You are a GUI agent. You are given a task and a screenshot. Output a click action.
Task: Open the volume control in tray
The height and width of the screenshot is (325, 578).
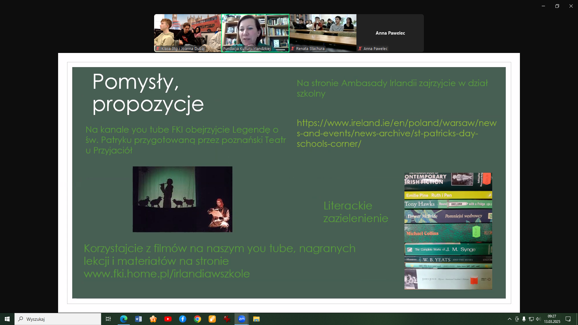pos(538,319)
